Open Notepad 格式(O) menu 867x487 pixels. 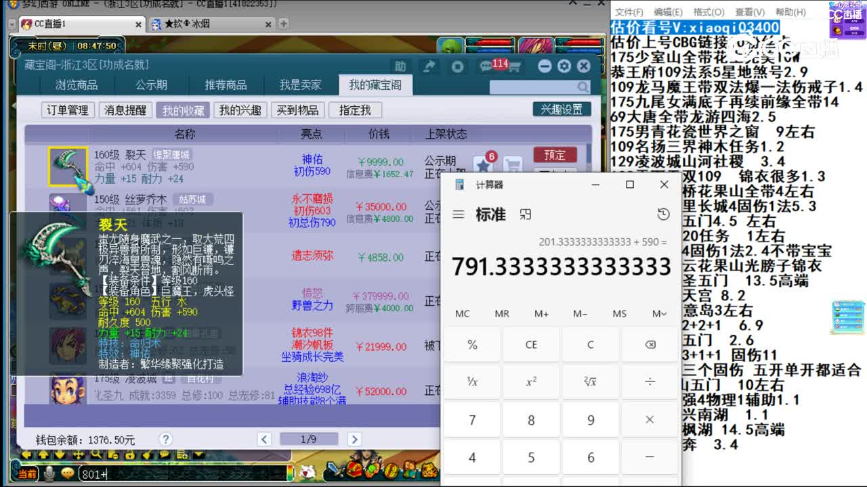709,12
